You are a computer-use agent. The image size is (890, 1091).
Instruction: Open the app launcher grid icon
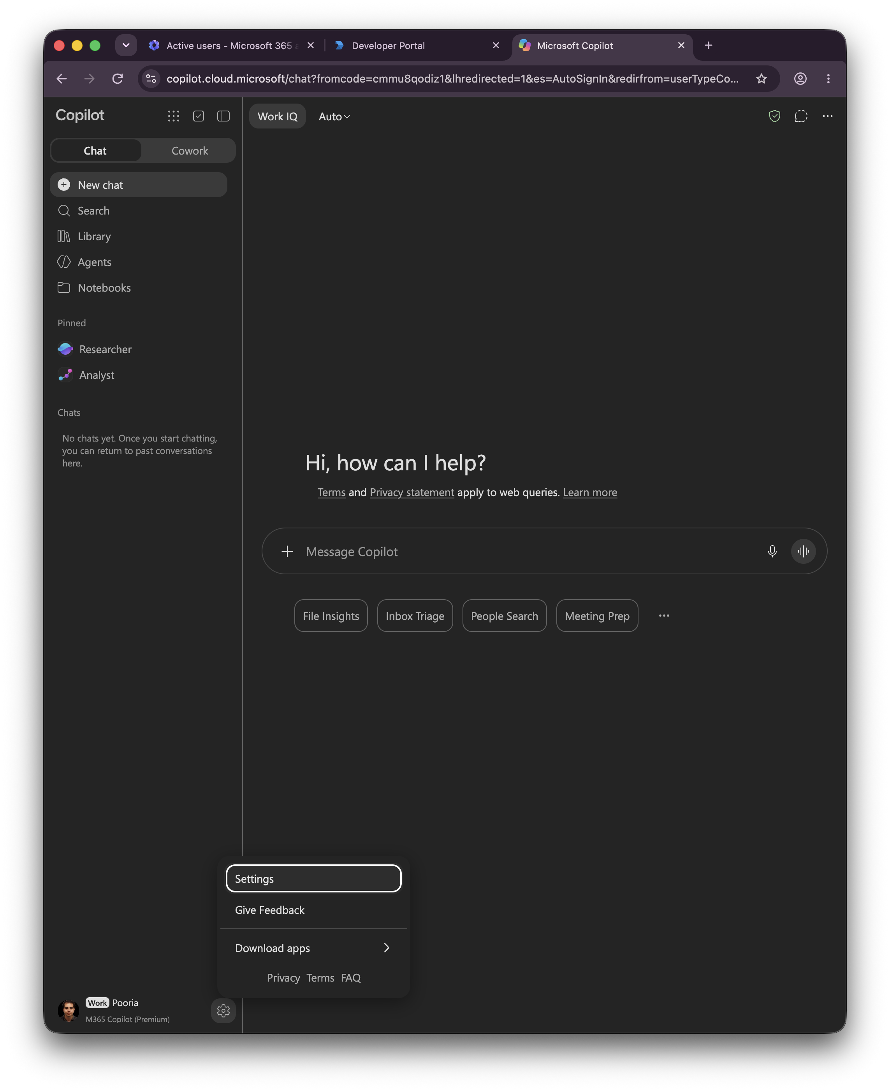[173, 116]
